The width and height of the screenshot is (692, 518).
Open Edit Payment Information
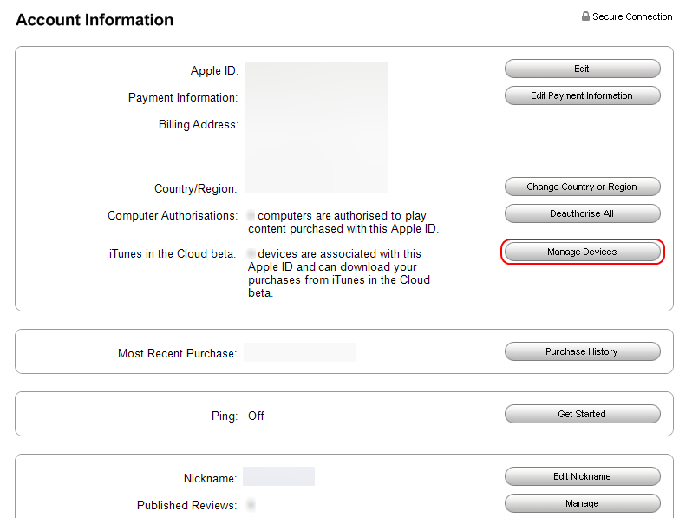click(582, 95)
